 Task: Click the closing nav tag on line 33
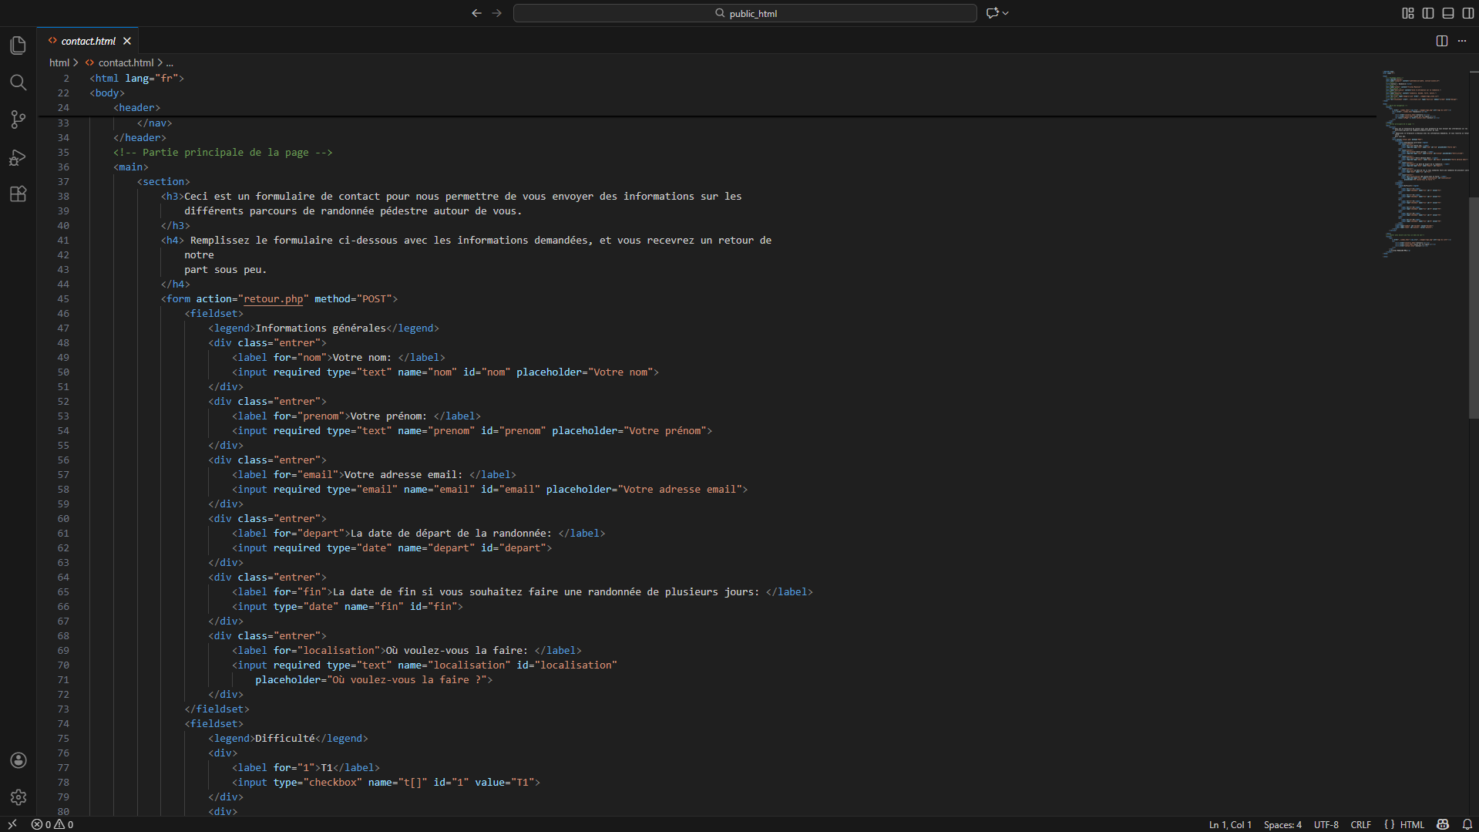[155, 123]
